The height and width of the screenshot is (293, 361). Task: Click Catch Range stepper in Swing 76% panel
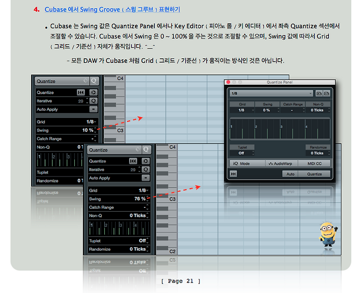click(x=147, y=207)
